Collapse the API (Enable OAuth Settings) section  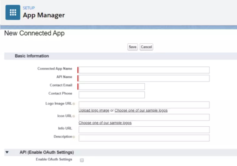7,153
